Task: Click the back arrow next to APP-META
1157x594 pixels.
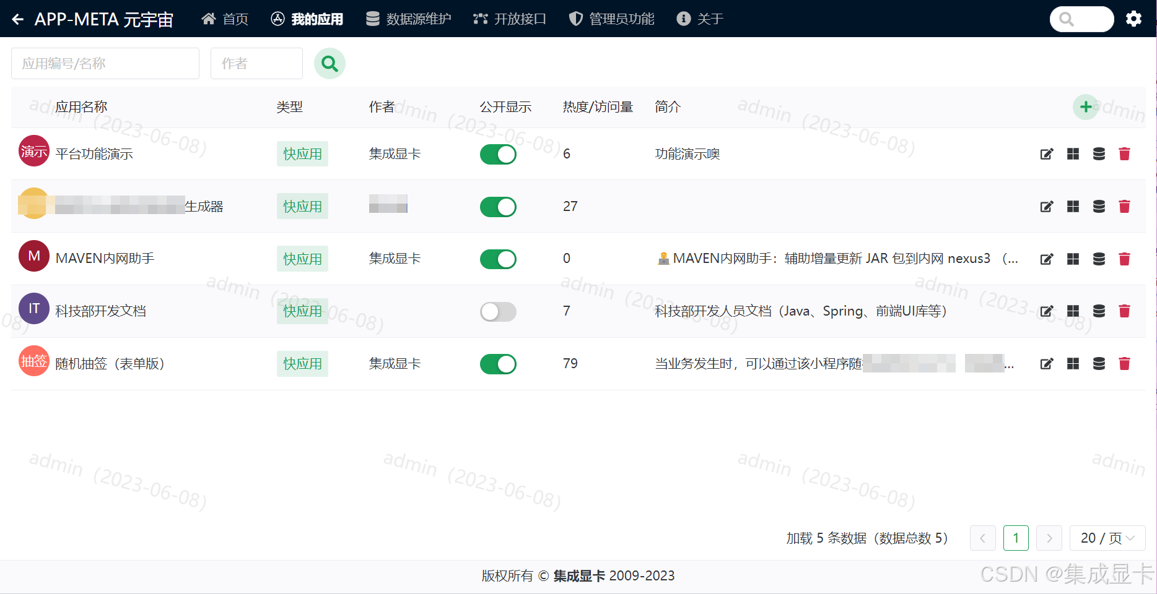Action: pos(18,19)
